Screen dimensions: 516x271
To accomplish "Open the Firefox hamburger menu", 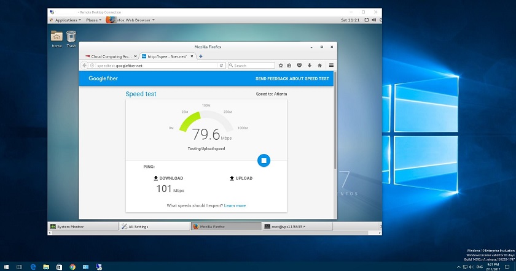I will click(331, 65).
